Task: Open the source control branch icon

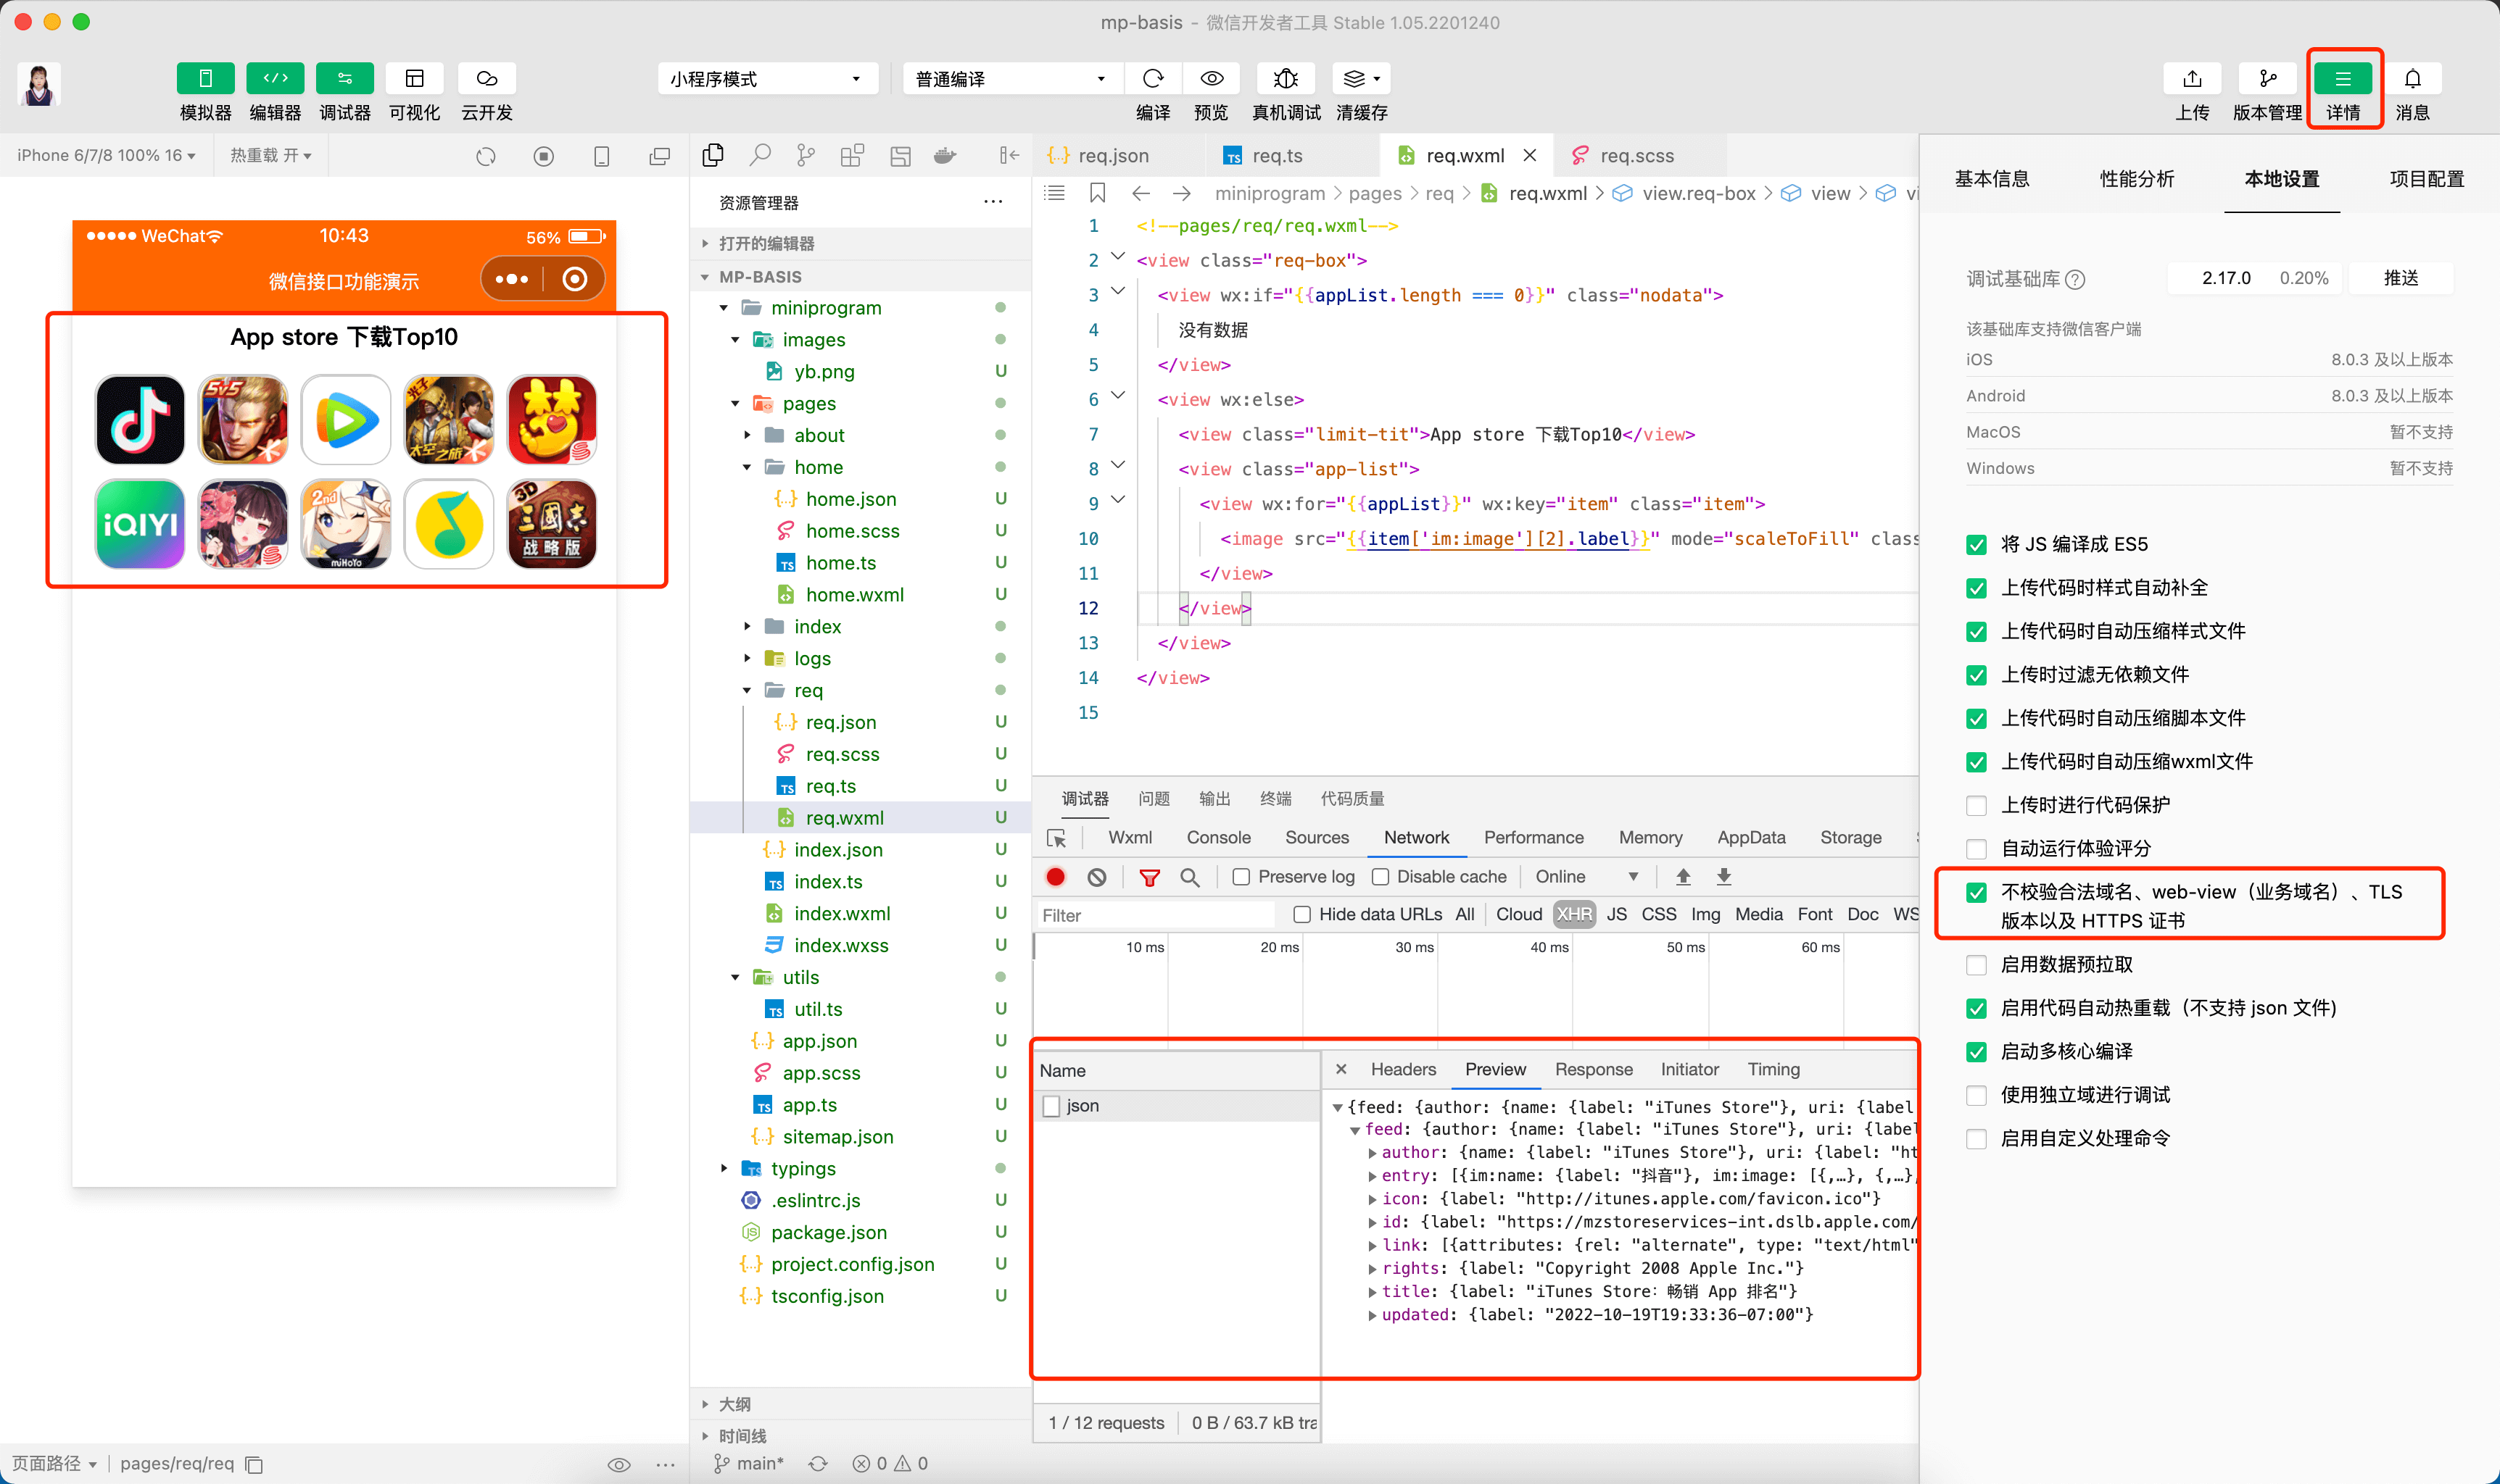Action: coord(806,155)
